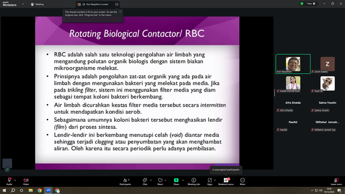Screen dimensions: 345x194
Task: Click the green security shield icon
Action: (x=302, y=4)
